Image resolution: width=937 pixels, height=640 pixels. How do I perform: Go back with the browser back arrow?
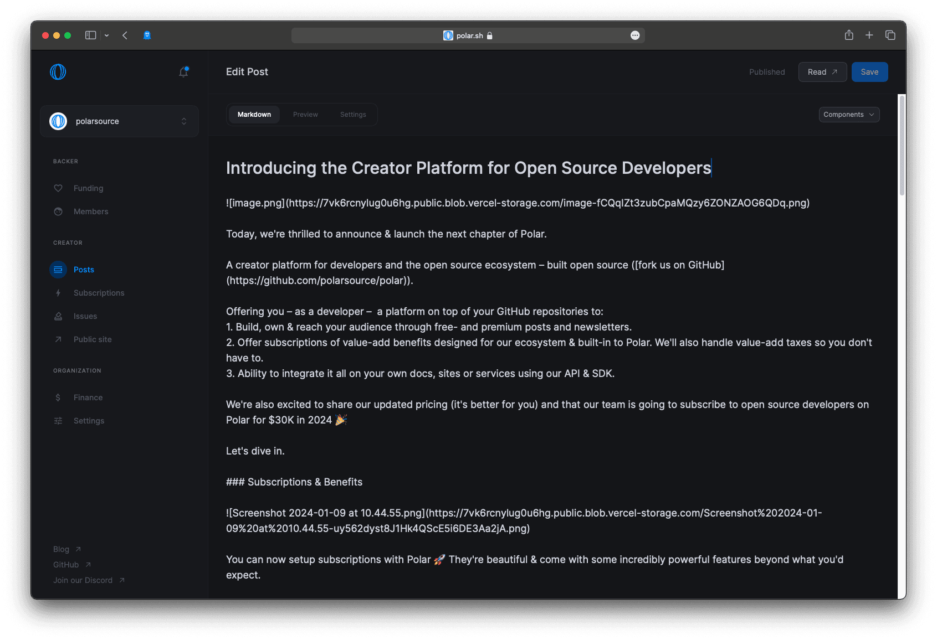(125, 35)
